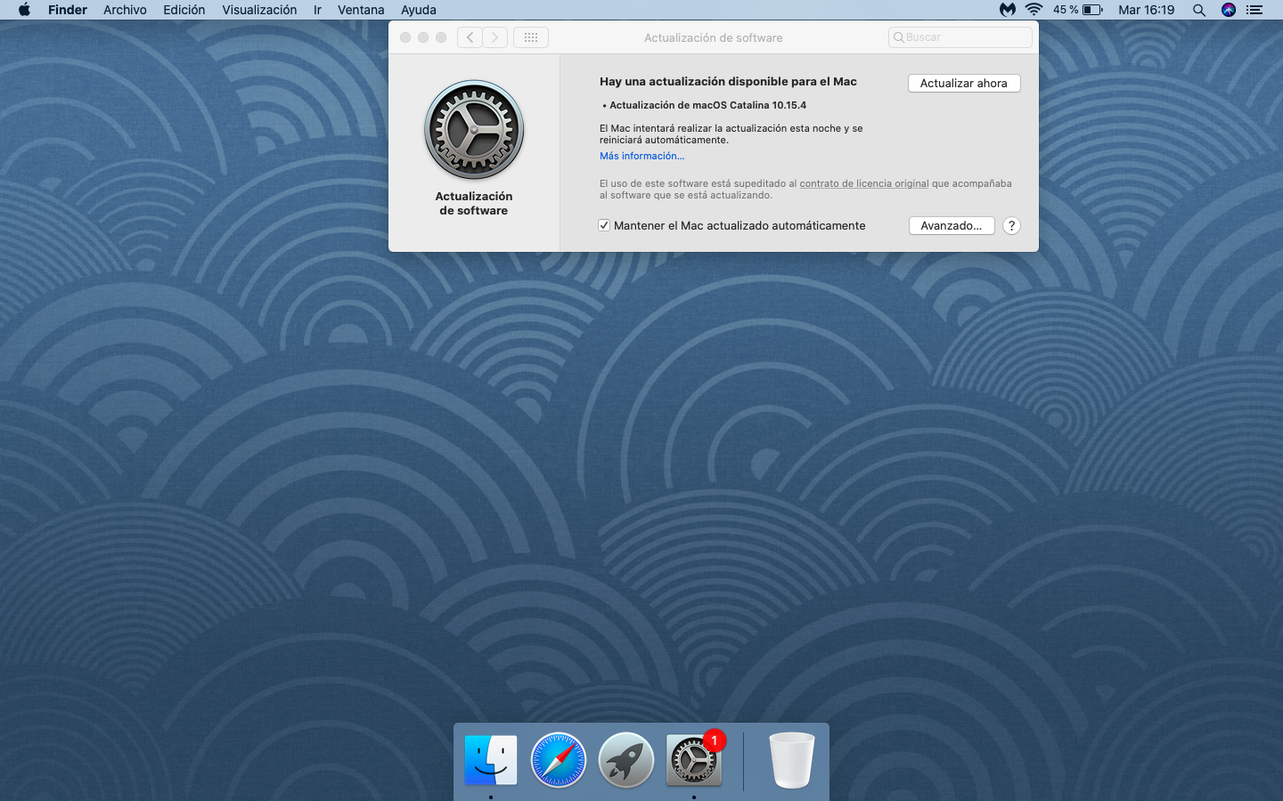This screenshot has height=801, width=1283.
Task: Open the Wi-Fi status menu
Action: (1034, 10)
